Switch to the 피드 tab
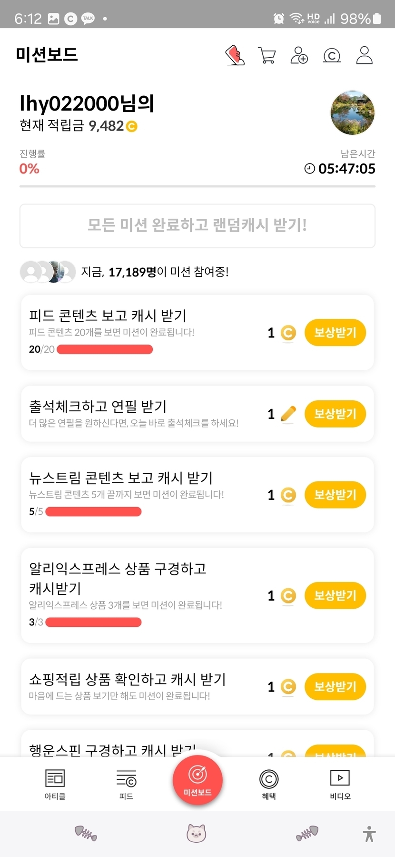The image size is (395, 857). pyautogui.click(x=126, y=784)
